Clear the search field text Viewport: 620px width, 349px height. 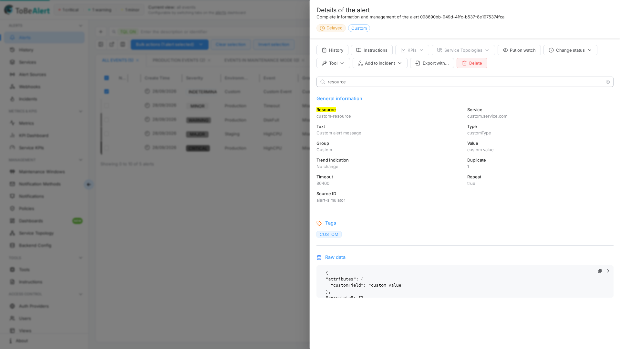pyautogui.click(x=608, y=82)
